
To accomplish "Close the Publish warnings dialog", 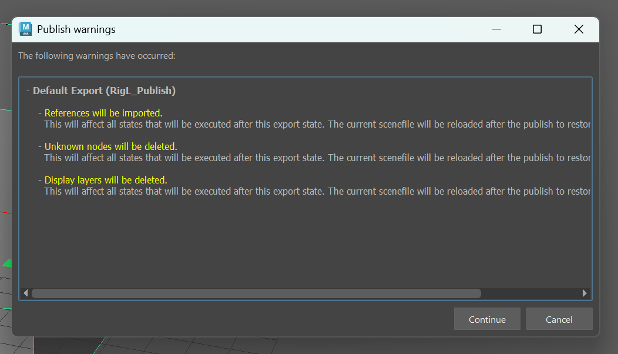I will click(x=579, y=29).
